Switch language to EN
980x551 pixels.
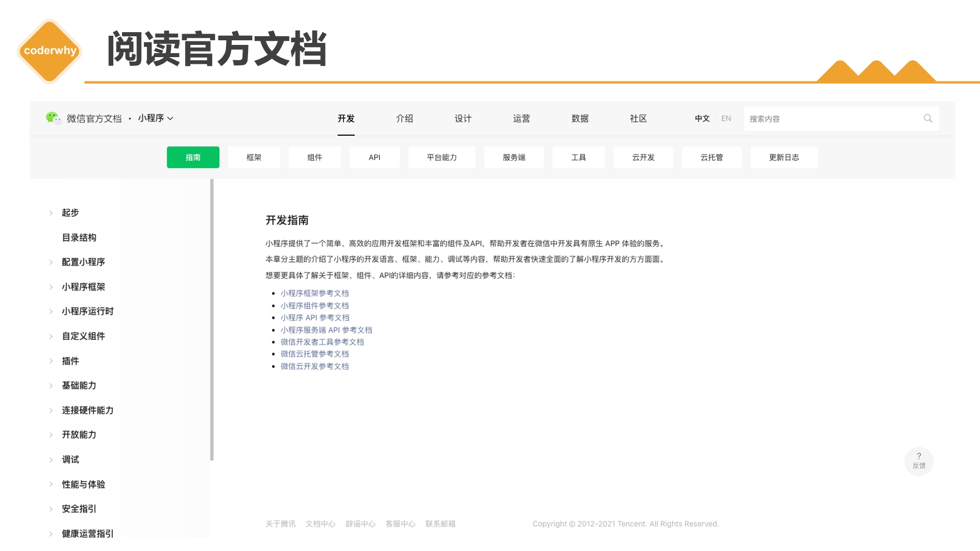726,118
